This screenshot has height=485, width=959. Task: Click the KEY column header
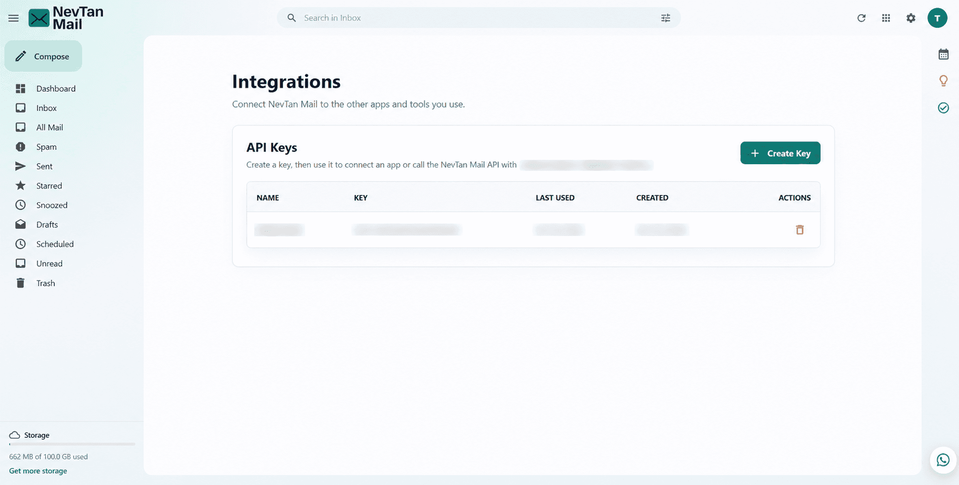point(361,198)
